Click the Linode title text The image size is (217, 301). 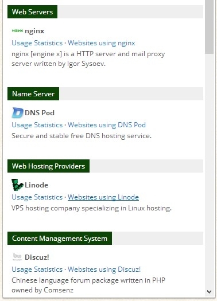(x=37, y=185)
